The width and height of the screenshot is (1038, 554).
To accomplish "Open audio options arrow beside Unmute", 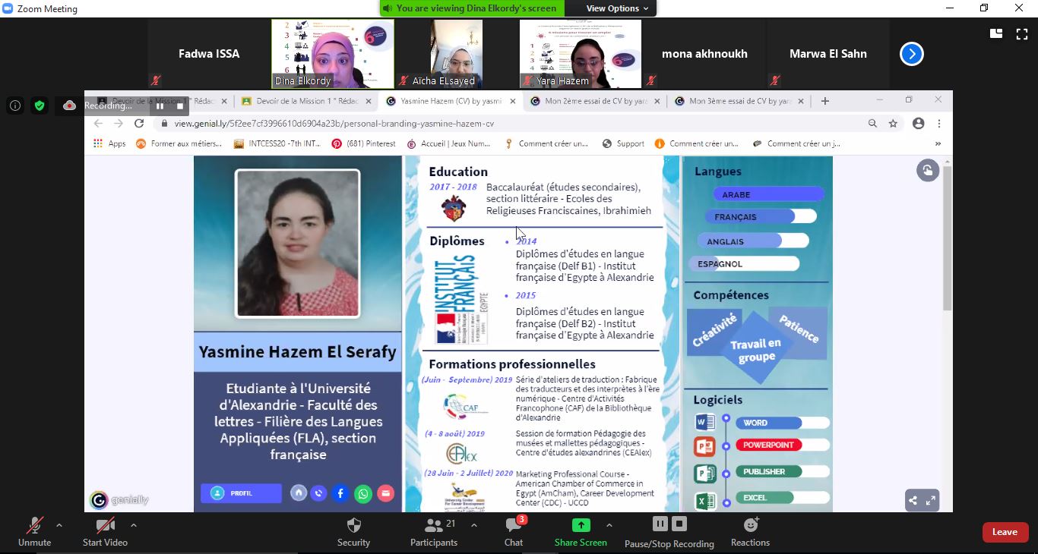I will 59,525.
